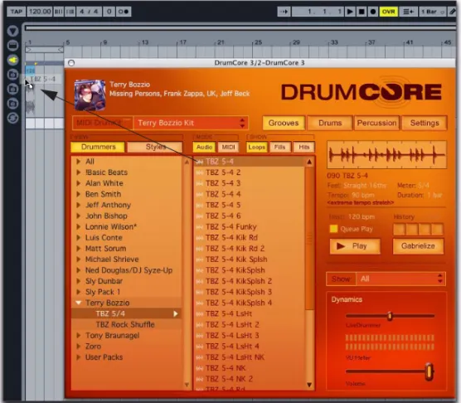
Task: Click the groove list scroll down arrow
Action: point(309,385)
